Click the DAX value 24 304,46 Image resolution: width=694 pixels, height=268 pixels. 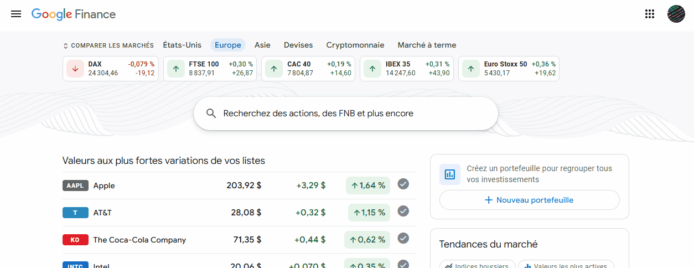point(103,73)
